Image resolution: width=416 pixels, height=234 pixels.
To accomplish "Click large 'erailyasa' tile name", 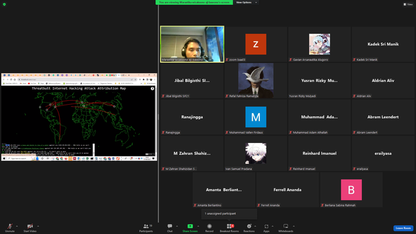I will pos(383,153).
